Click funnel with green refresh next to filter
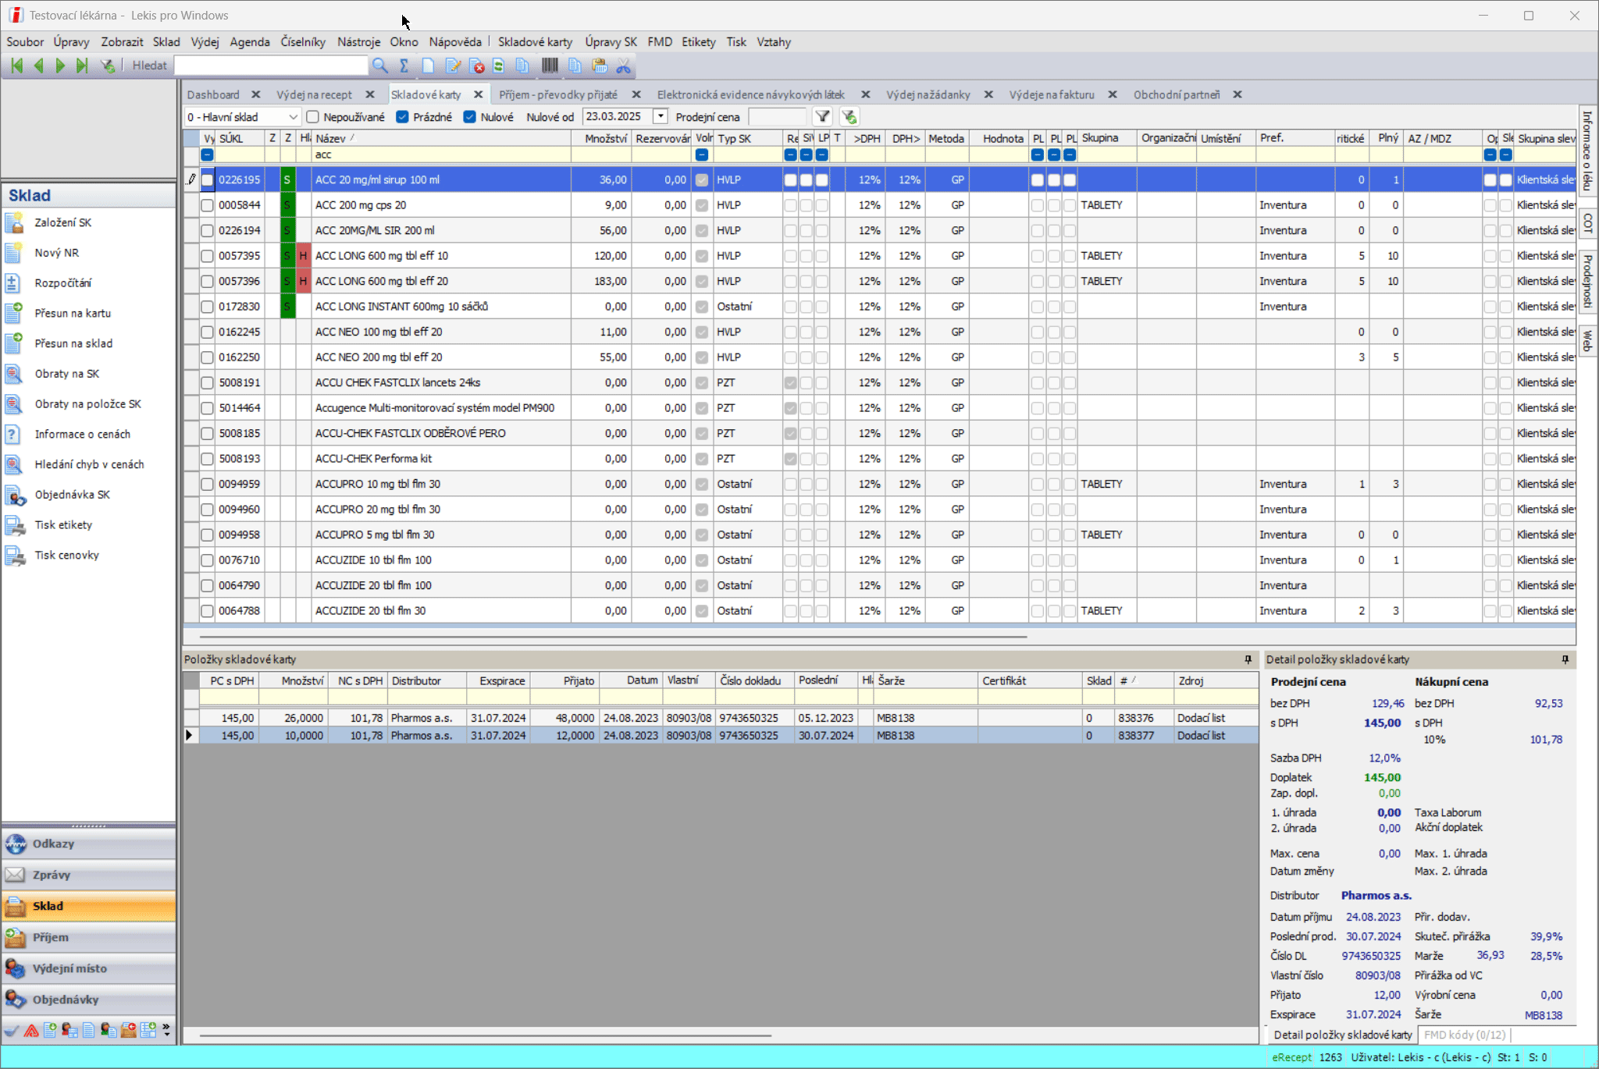Viewport: 1599px width, 1069px height. click(x=849, y=116)
